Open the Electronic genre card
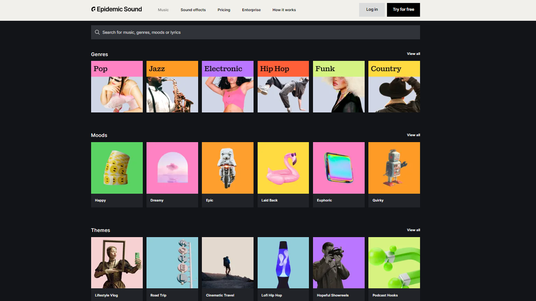The height and width of the screenshot is (301, 536). (227, 87)
